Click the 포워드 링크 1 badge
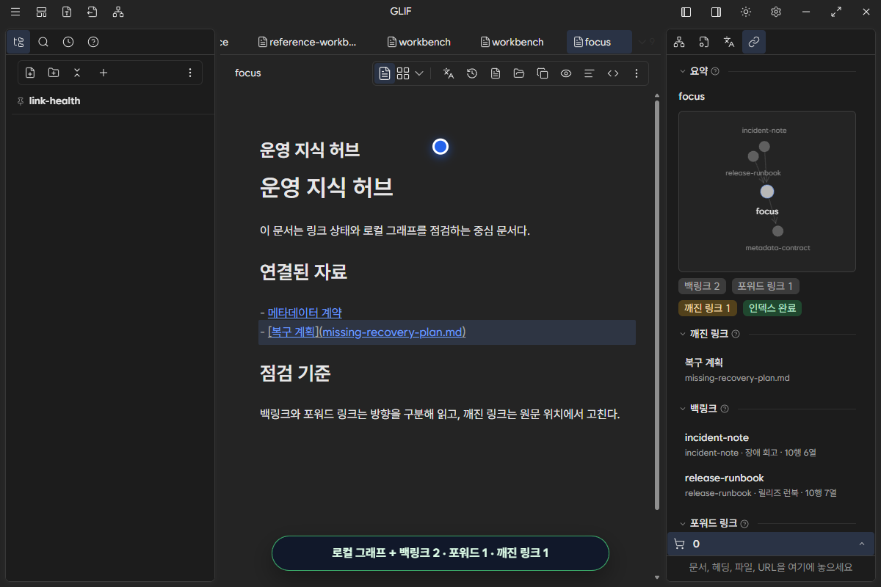 (x=766, y=286)
